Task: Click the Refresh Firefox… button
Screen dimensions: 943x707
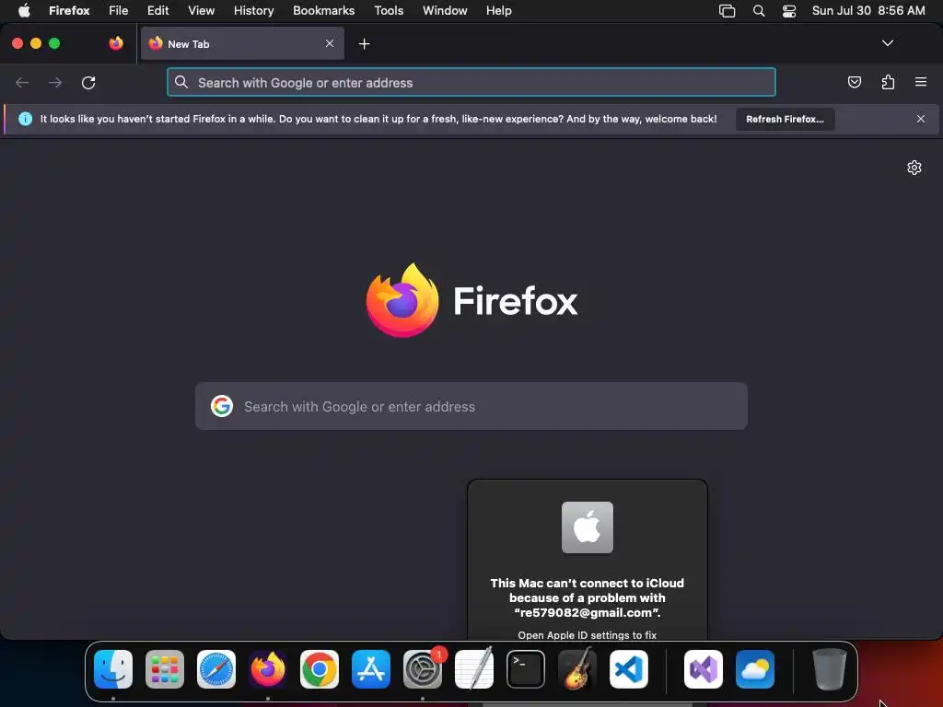Action: pos(785,119)
